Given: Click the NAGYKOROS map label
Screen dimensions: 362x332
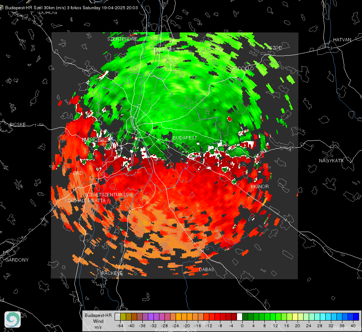Looking at the screenshot, I should pos(347,328).
